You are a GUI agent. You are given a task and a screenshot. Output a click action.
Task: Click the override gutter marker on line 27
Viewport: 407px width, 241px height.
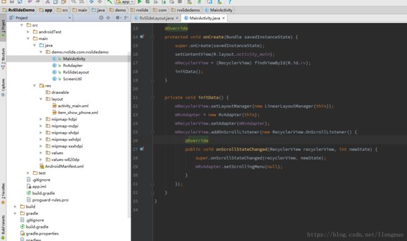point(142,149)
